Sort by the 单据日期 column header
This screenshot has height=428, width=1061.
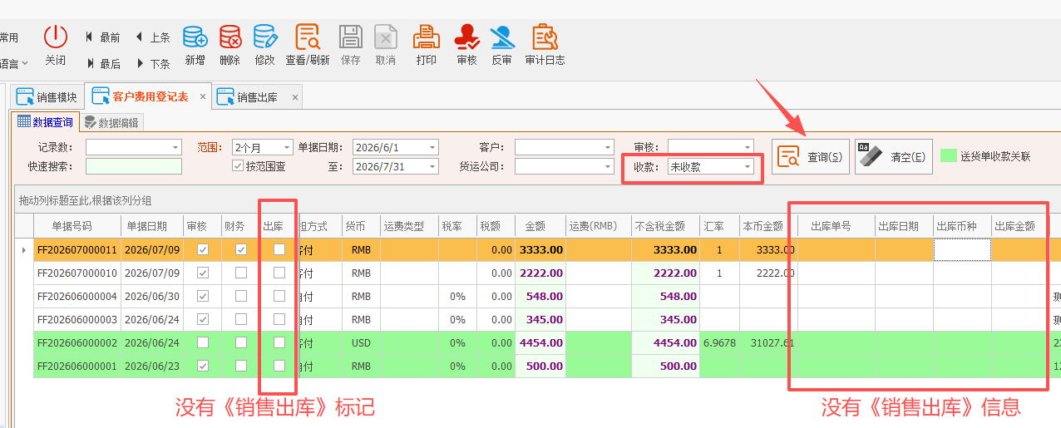click(x=151, y=226)
